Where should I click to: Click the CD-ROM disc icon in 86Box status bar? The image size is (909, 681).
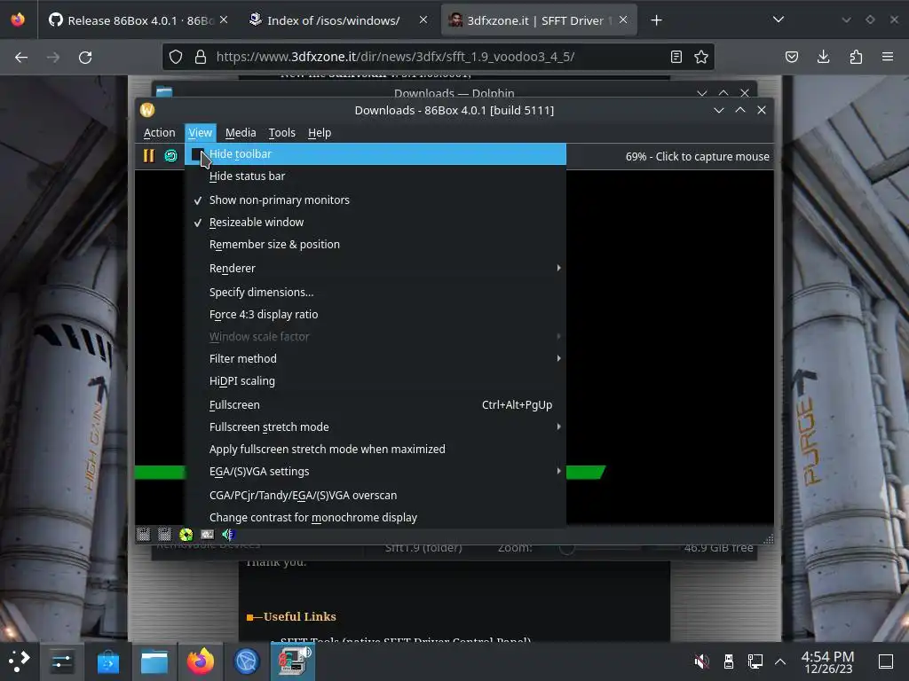[186, 535]
